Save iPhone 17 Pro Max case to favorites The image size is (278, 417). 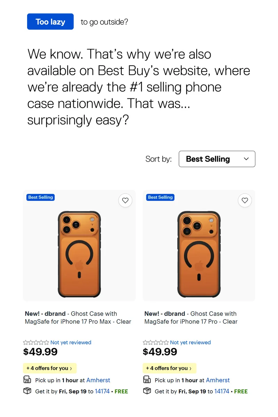tap(125, 201)
